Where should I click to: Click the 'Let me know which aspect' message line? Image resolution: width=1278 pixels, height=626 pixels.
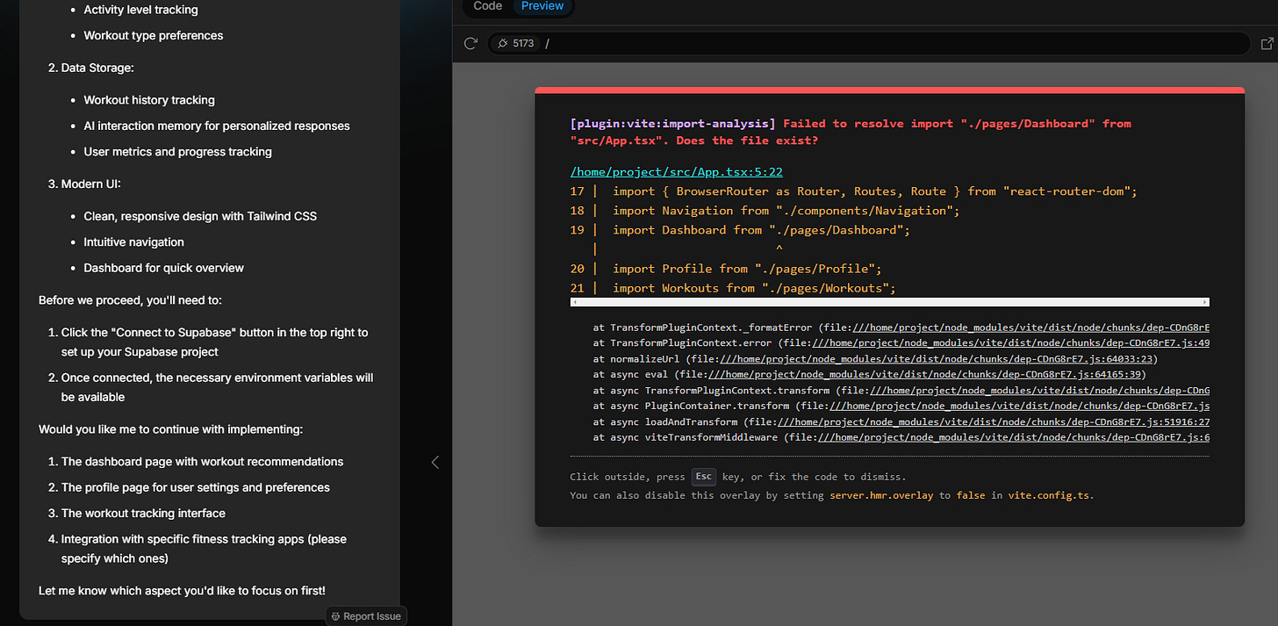182,591
